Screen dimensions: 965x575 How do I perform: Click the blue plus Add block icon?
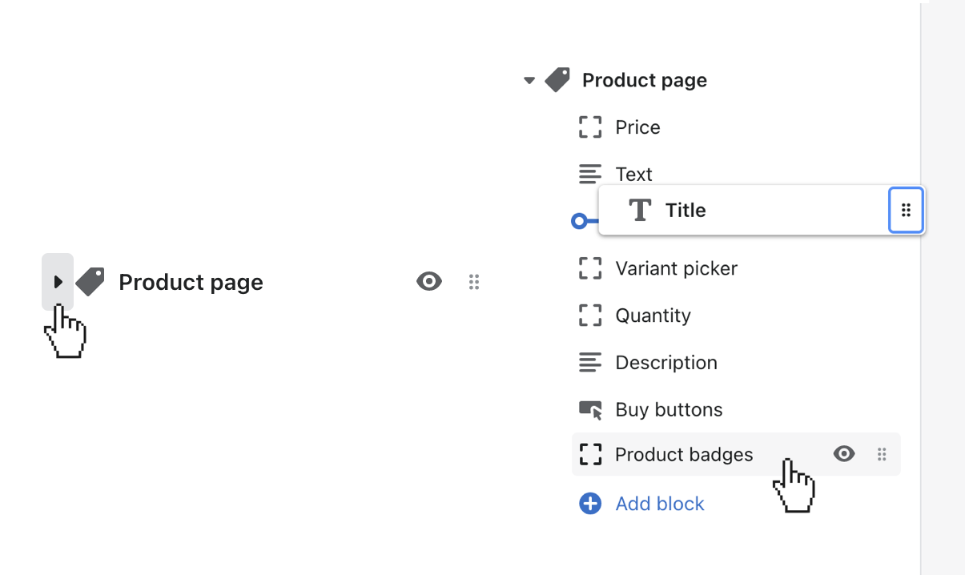[x=590, y=504]
